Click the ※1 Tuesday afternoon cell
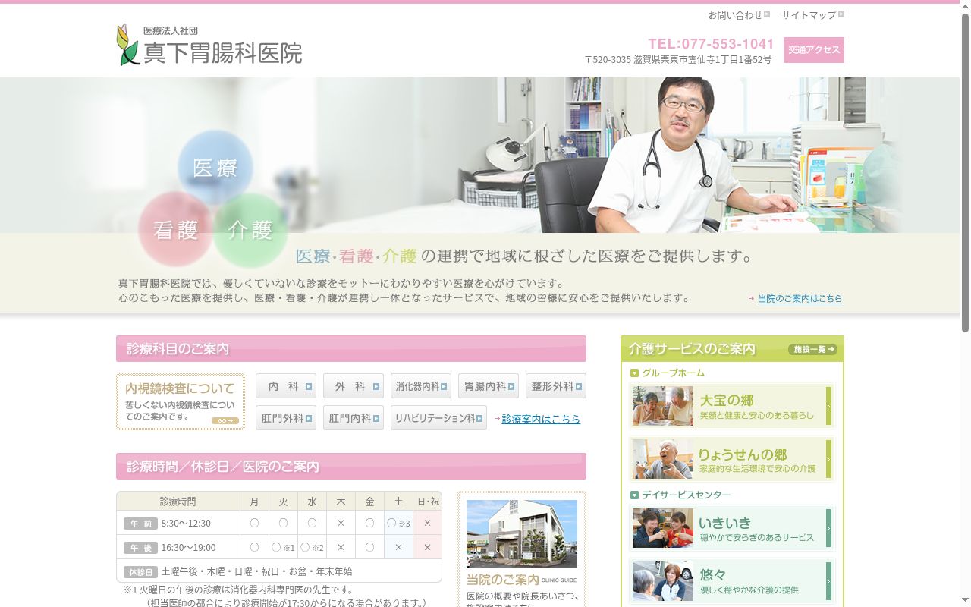 (283, 547)
